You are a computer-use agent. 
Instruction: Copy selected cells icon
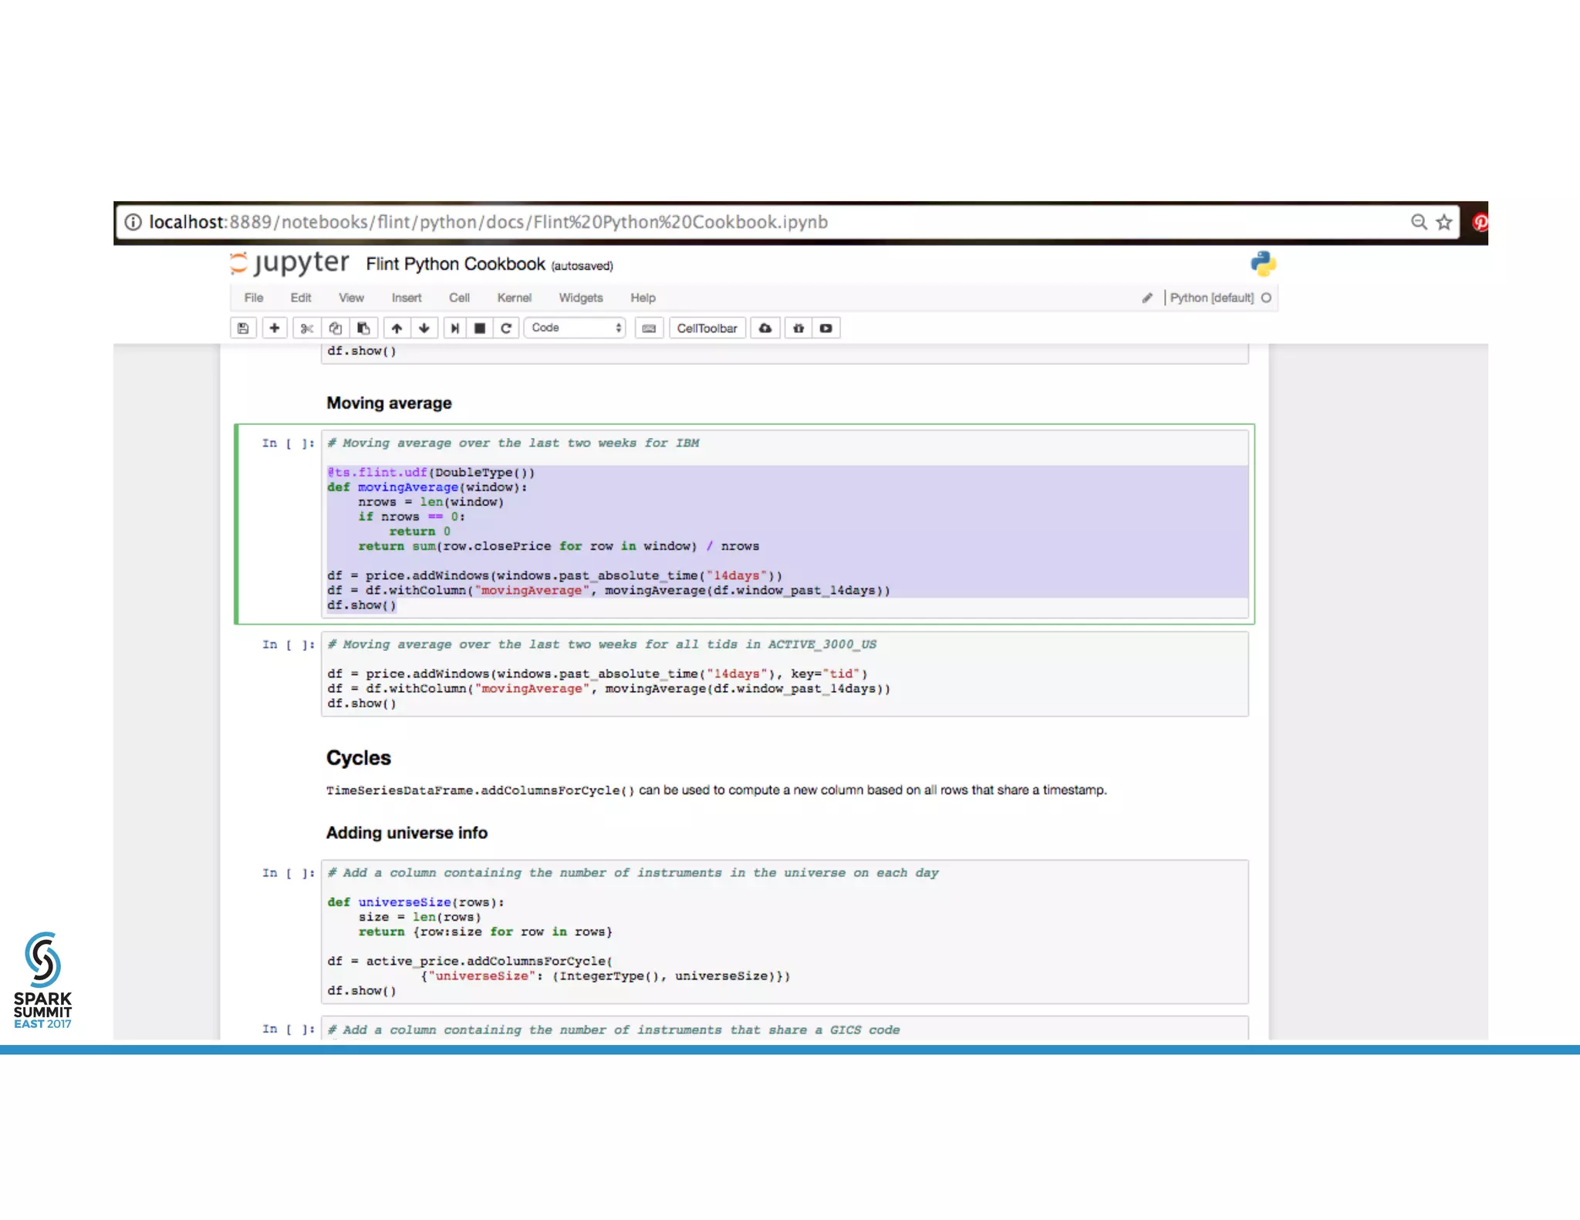point(335,329)
